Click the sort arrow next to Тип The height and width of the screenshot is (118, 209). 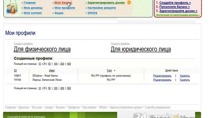pos(115,71)
